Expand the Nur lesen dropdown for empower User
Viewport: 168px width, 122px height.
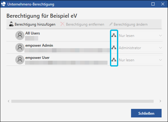click(x=141, y=60)
